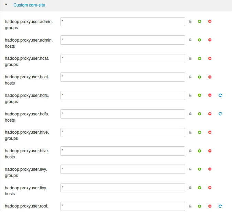Screen dimensions: 232x213
Task: Click green plus for hadoop.proxyuser.hcat.hosts
Action: pos(199,77)
